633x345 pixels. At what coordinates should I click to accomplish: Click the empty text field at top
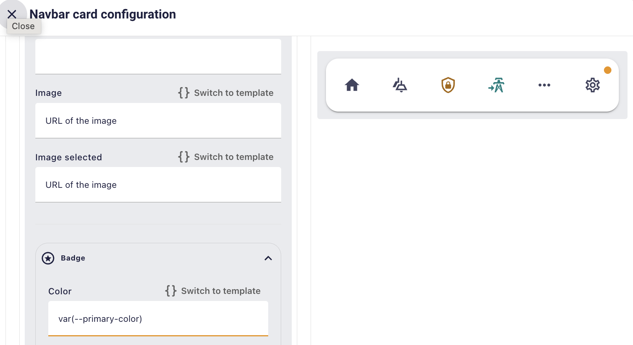pyautogui.click(x=158, y=56)
